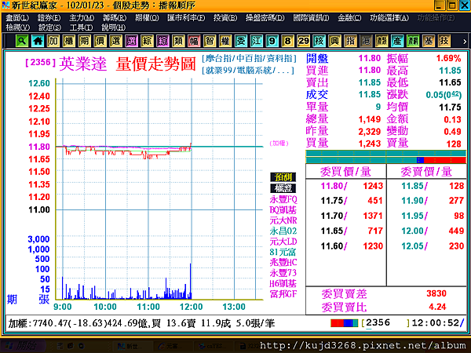The height and width of the screenshot is (353, 471).
Task: Open the magenta 綜 toolbar icon
Action: 162,41
